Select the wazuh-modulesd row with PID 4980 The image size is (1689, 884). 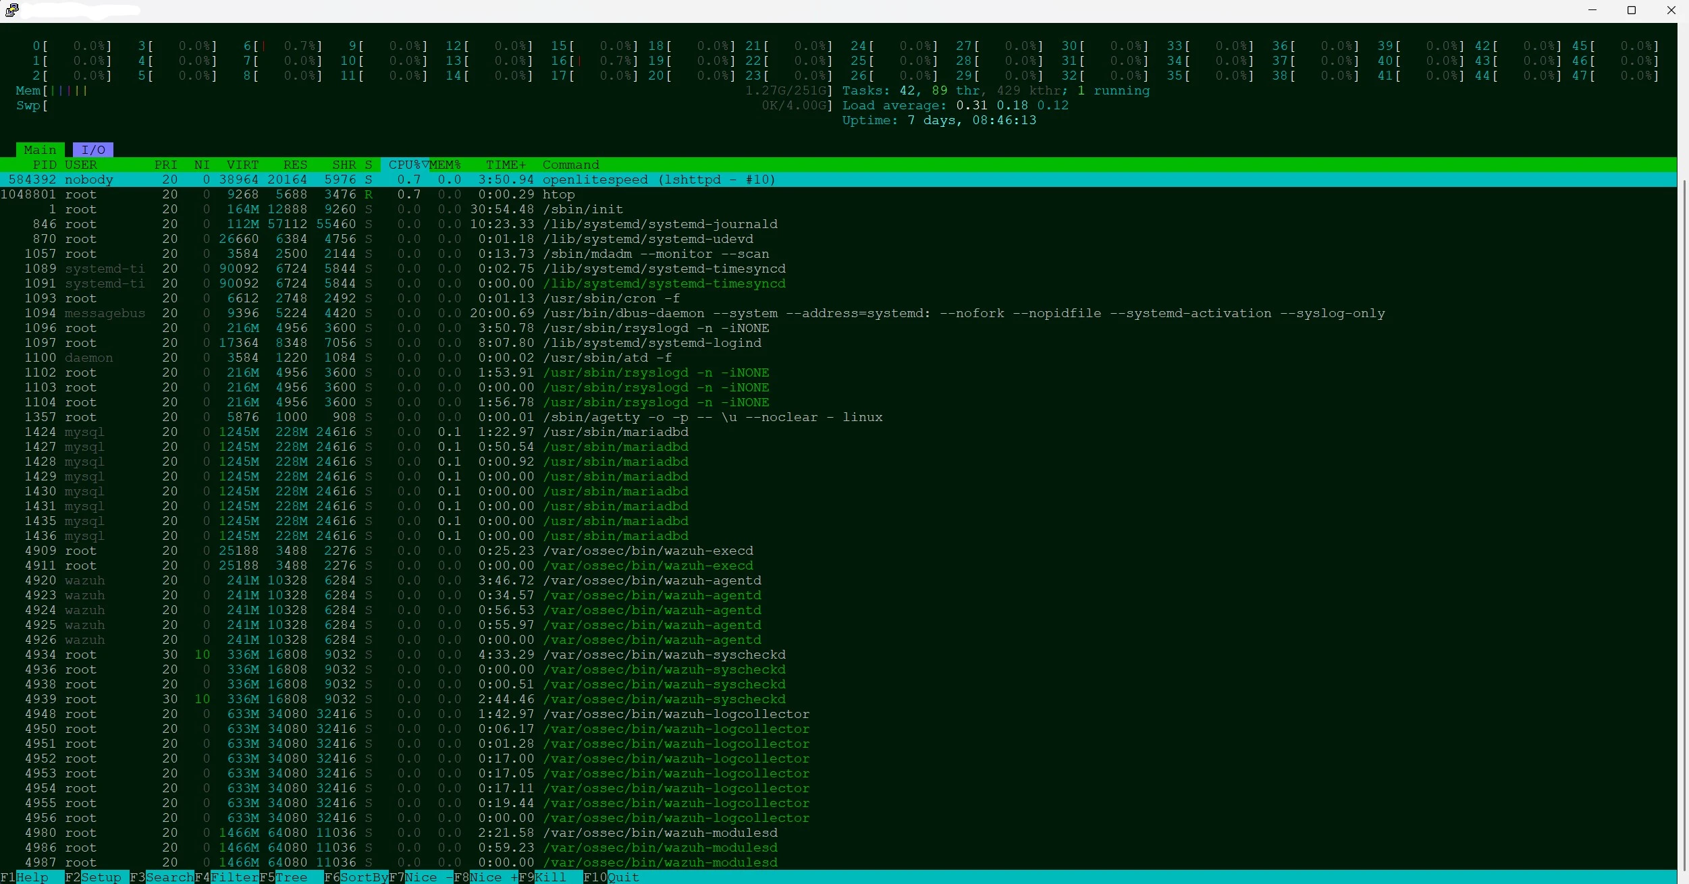(x=838, y=833)
